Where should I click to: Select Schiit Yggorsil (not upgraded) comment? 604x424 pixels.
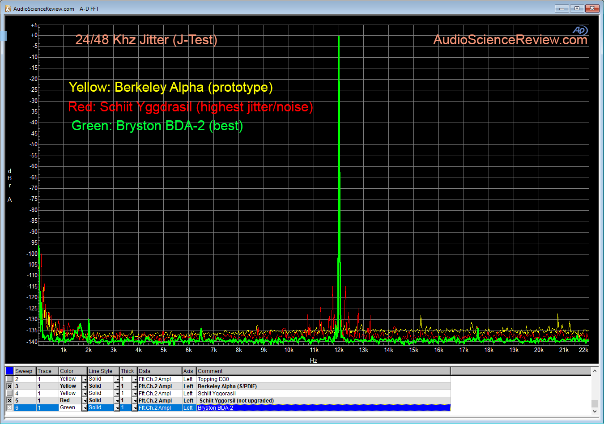(323, 400)
